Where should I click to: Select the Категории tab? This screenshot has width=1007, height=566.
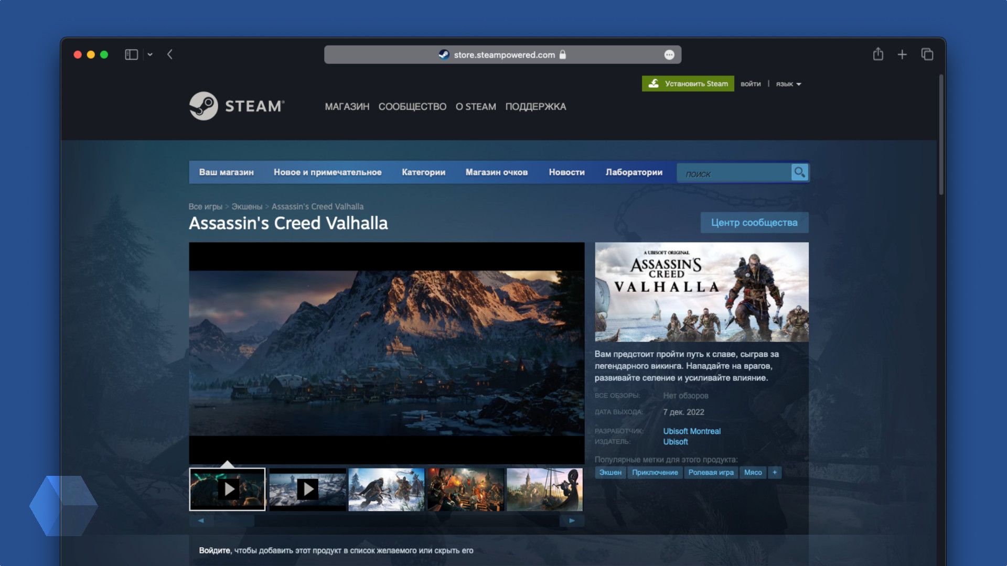click(x=423, y=172)
